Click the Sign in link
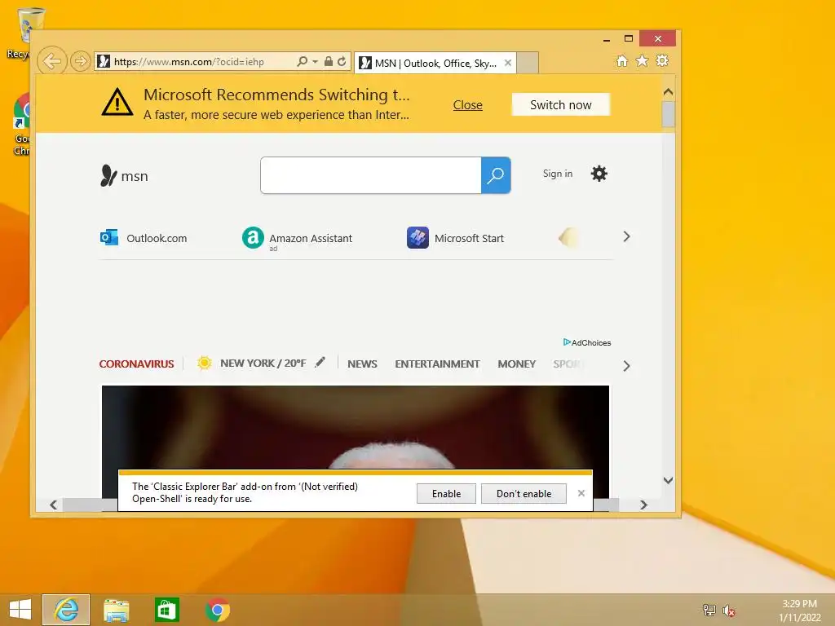835x626 pixels. [558, 174]
